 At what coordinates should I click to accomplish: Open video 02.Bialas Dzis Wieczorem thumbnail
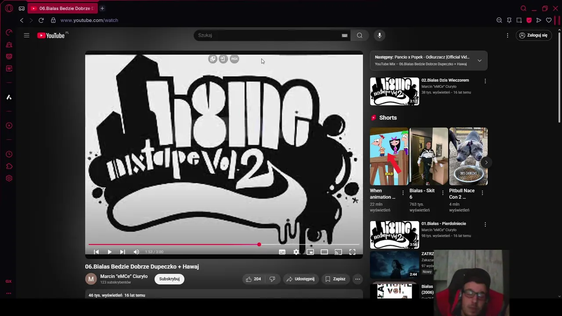click(394, 91)
